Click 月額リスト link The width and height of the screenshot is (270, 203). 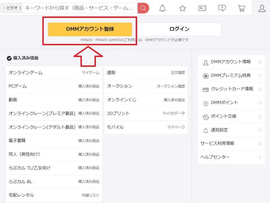coord(91,195)
